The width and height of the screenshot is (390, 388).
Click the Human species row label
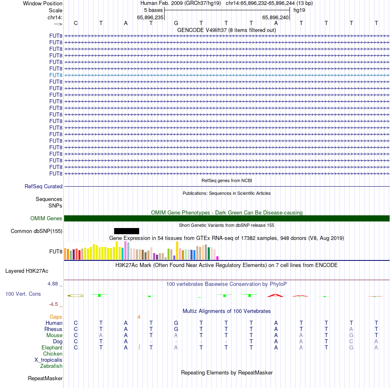coord(54,323)
